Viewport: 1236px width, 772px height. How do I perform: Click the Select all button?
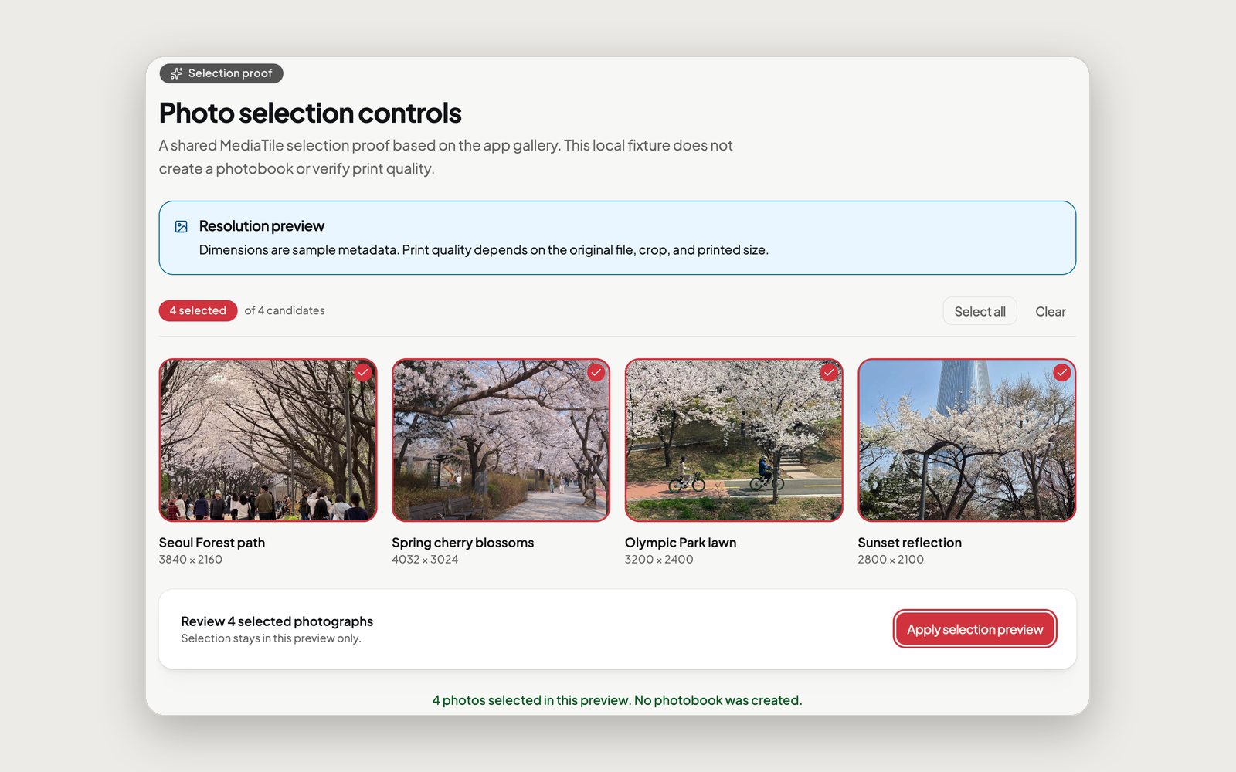click(x=980, y=311)
